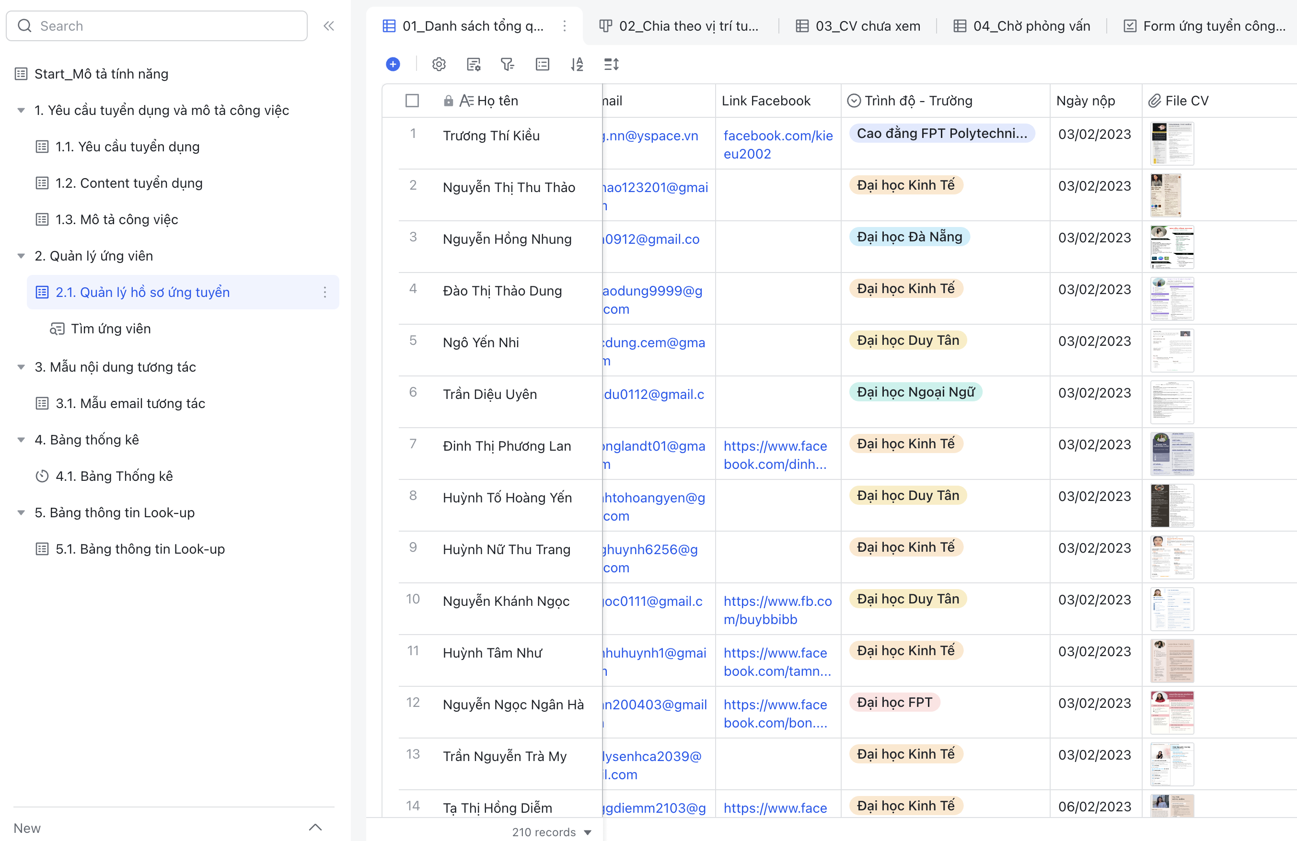
Task: Switch to 03_CV chưa xem tab
Action: (x=858, y=25)
